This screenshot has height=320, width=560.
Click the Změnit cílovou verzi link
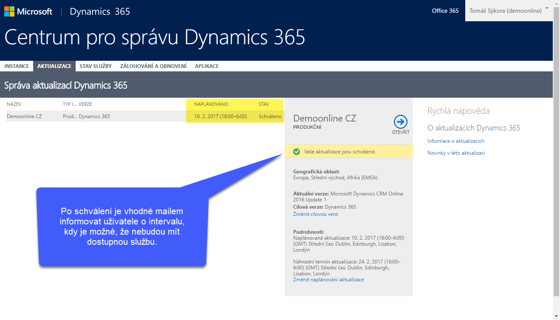tap(316, 214)
